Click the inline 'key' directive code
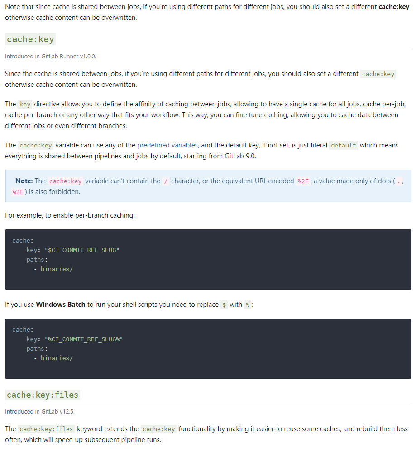416x452 pixels. pyautogui.click(x=25, y=104)
